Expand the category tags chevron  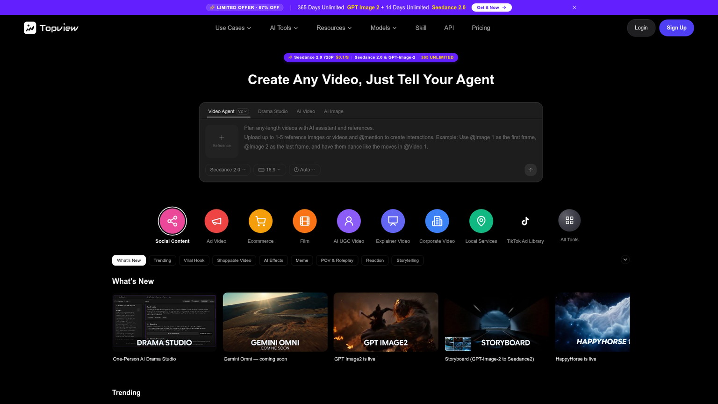[625, 260]
